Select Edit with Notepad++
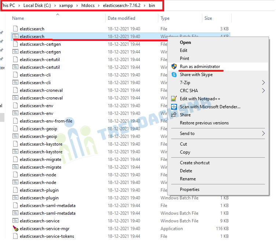 click(x=200, y=99)
